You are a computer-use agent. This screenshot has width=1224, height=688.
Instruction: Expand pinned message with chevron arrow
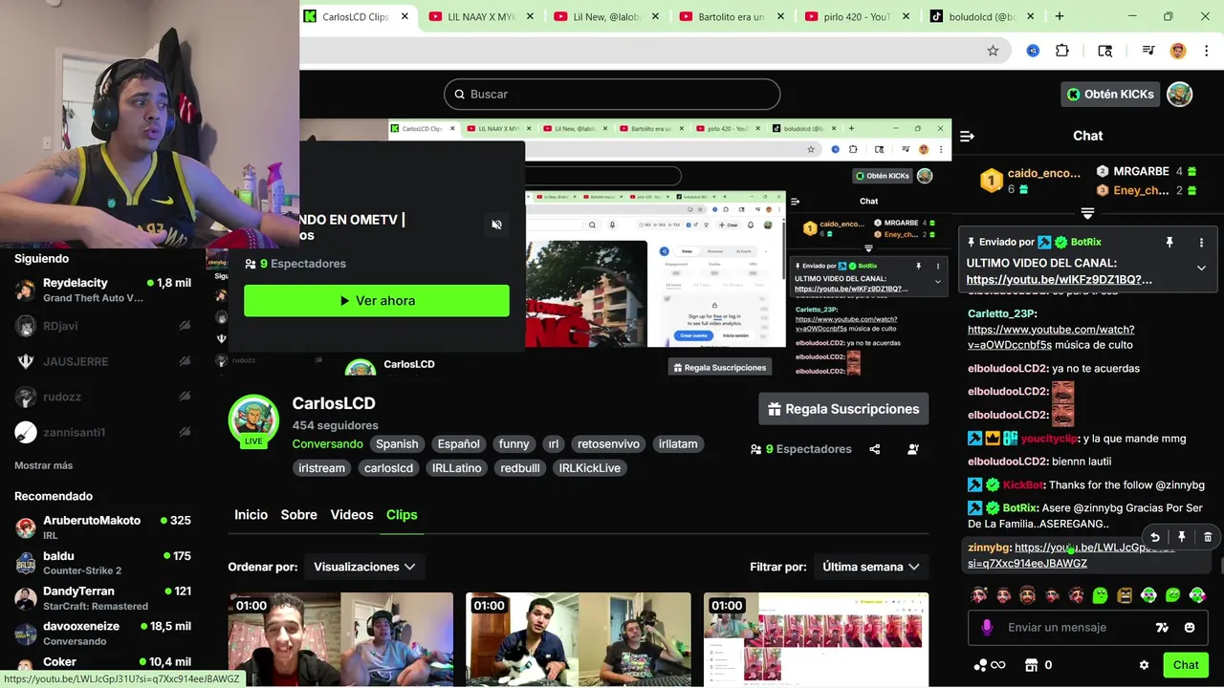point(1201,269)
